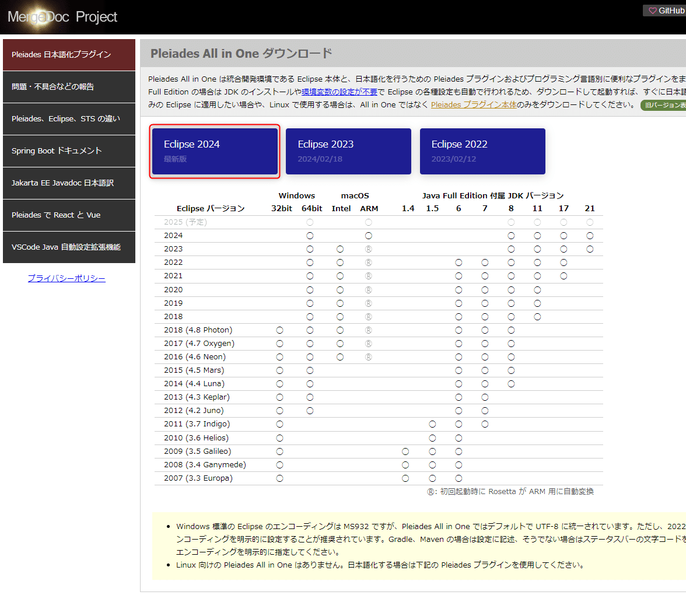This screenshot has height=595, width=686.
Task: Click JDK 21 circle in 2023 row
Action: point(590,250)
